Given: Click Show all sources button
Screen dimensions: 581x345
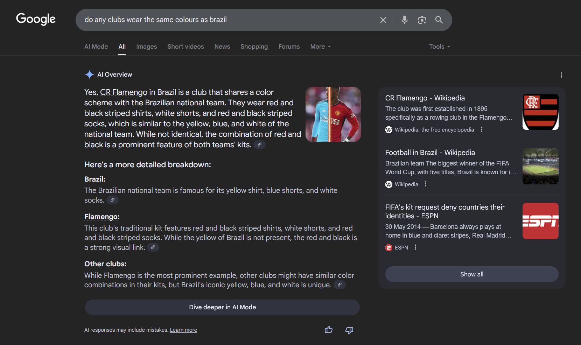Looking at the screenshot, I should [x=472, y=274].
